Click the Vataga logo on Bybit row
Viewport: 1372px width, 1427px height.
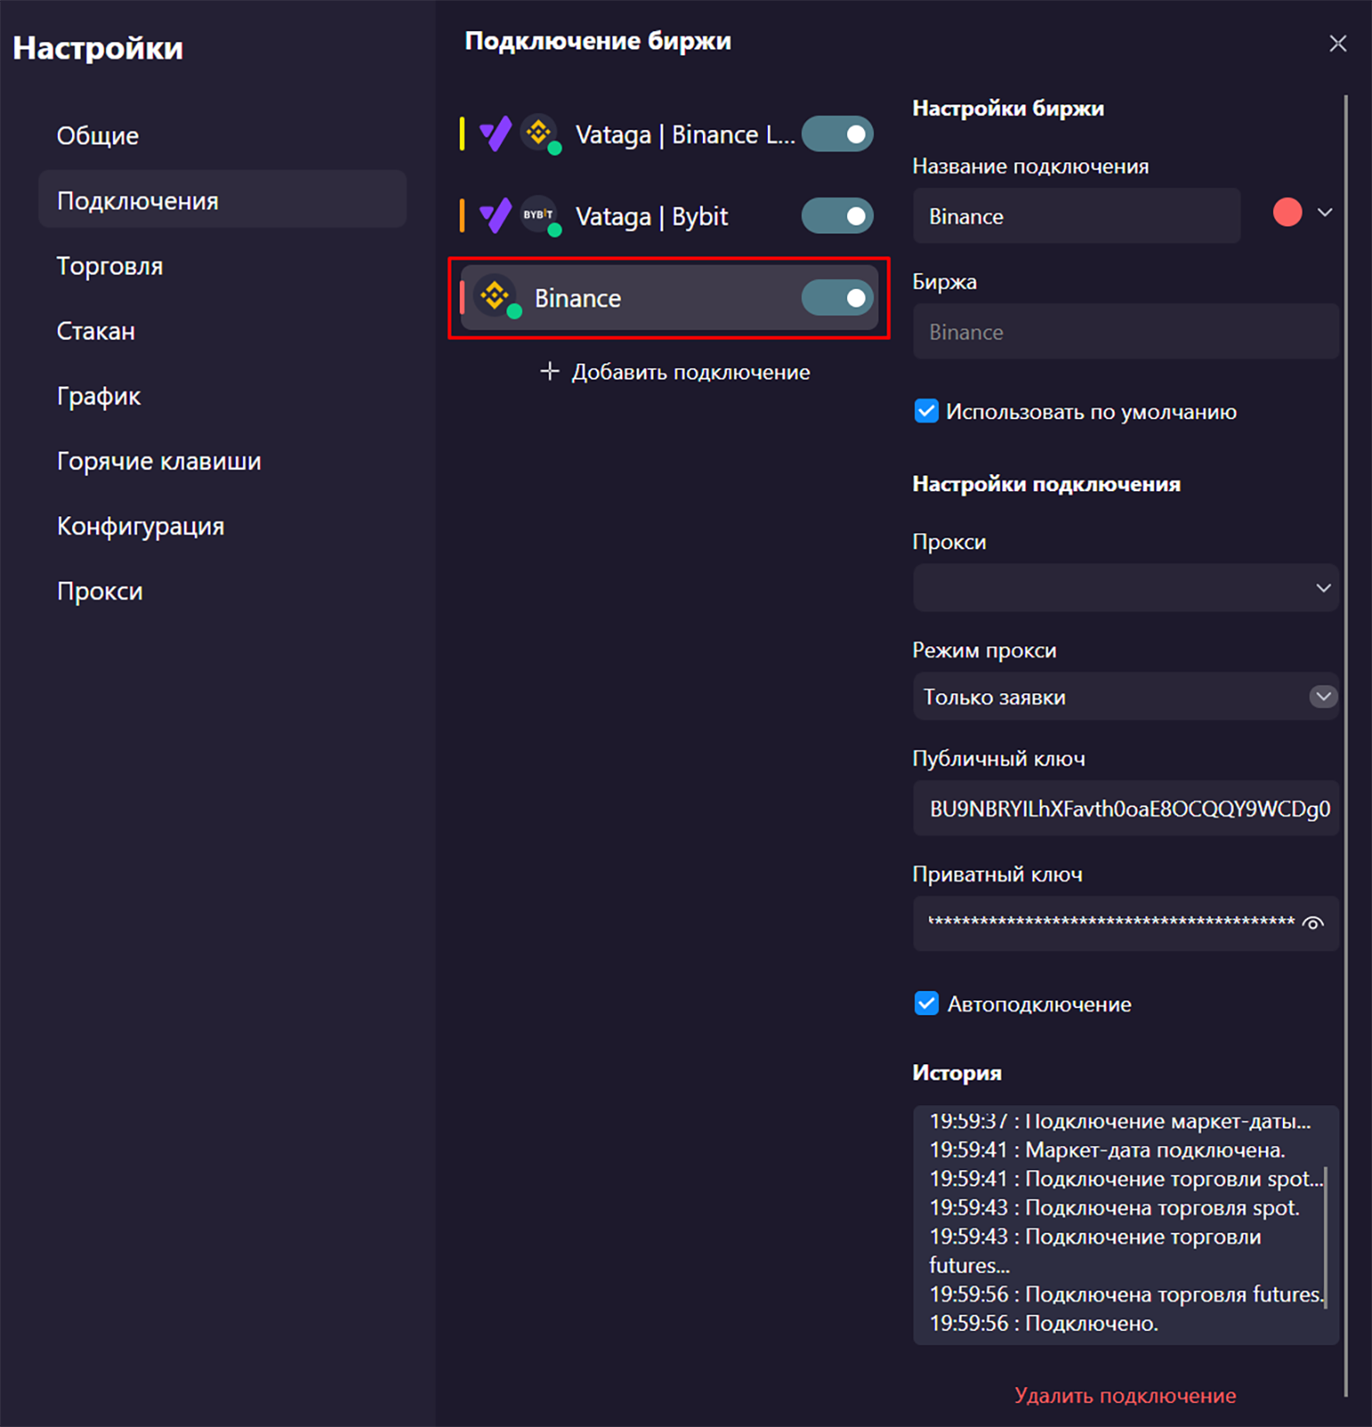point(495,216)
